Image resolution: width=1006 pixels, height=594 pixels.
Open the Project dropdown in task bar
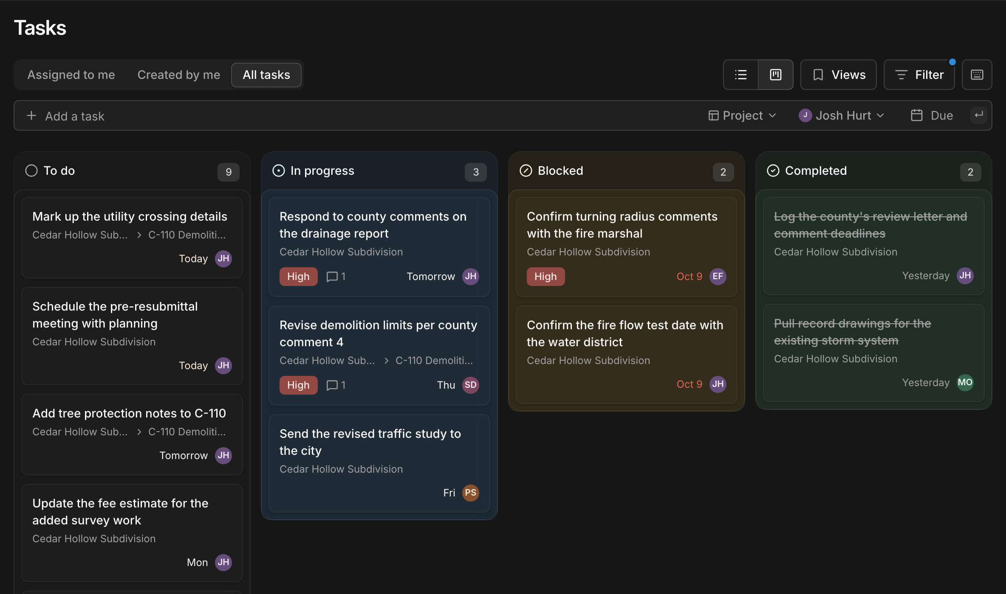click(x=742, y=115)
